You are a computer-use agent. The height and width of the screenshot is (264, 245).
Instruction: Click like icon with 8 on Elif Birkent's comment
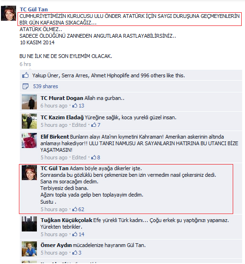coord(94,157)
